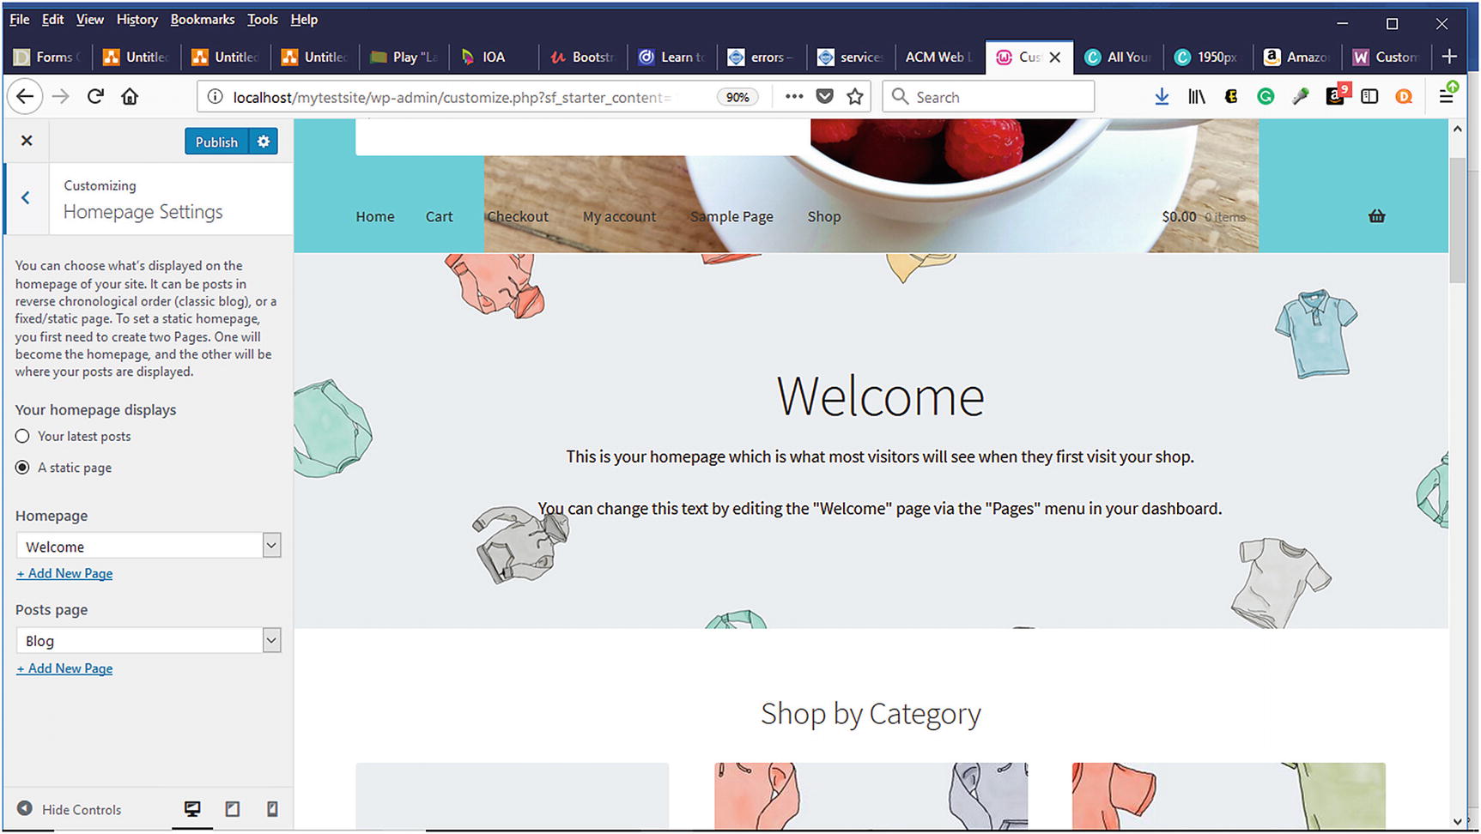The image size is (1481, 834).
Task: Save page to Pocket
Action: pyautogui.click(x=824, y=97)
